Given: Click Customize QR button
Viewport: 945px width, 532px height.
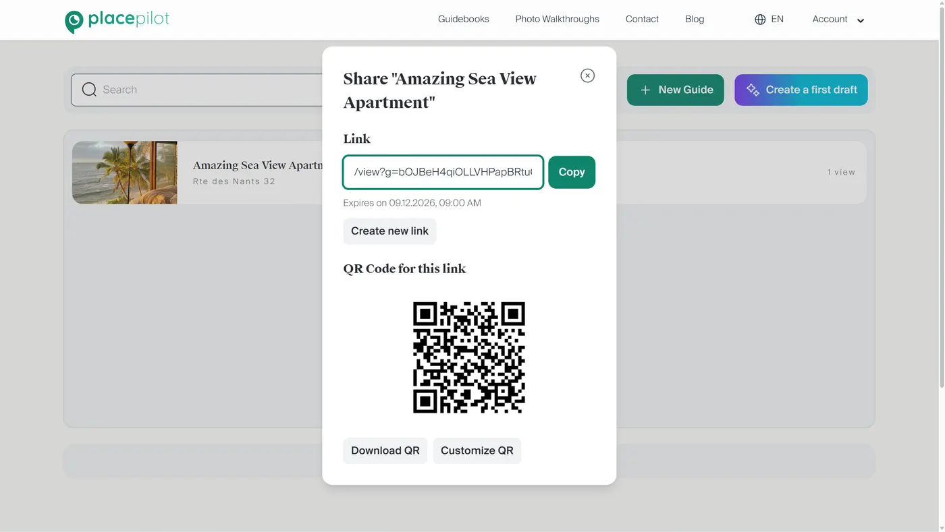Looking at the screenshot, I should [477, 450].
